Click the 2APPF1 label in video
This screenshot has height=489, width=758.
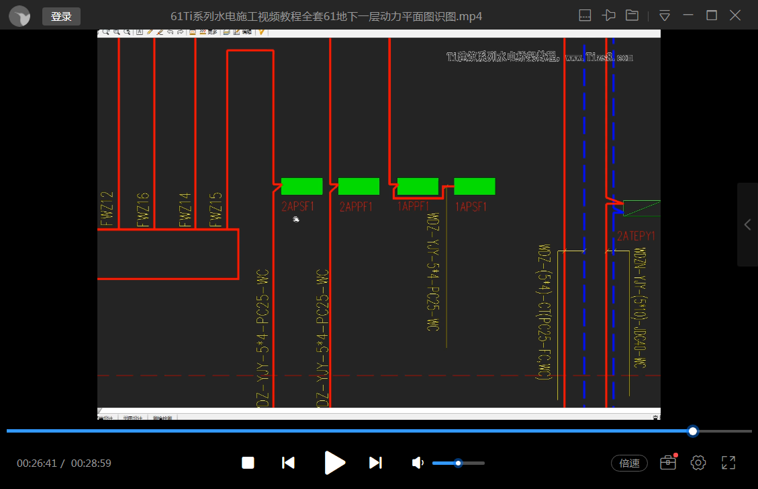point(356,207)
